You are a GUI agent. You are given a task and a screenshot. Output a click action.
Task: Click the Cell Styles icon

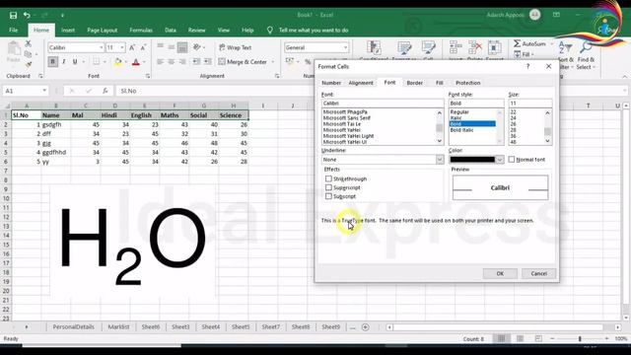(429, 48)
